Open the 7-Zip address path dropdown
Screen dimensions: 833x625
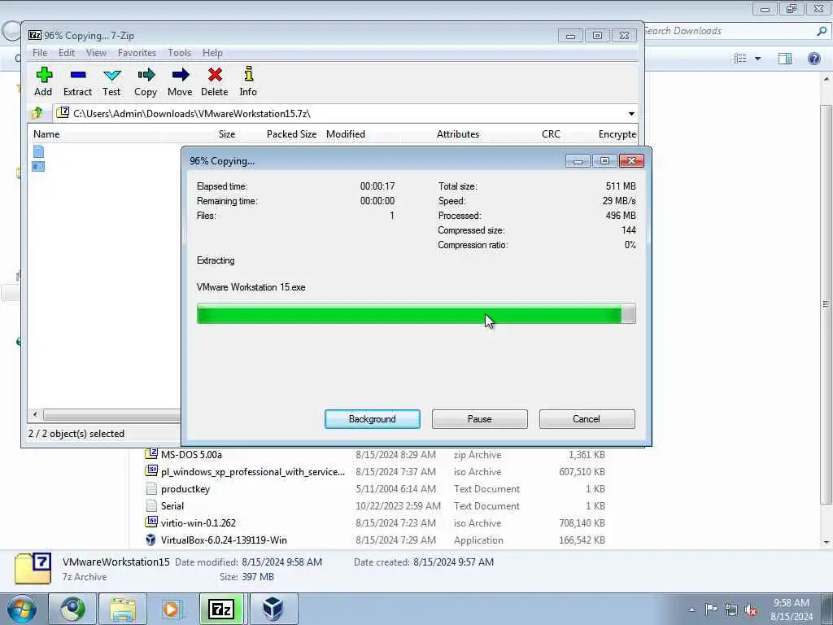pyautogui.click(x=631, y=114)
